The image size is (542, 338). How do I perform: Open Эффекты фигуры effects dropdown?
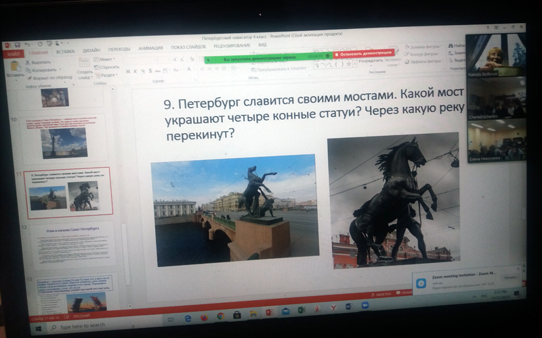[x=424, y=61]
